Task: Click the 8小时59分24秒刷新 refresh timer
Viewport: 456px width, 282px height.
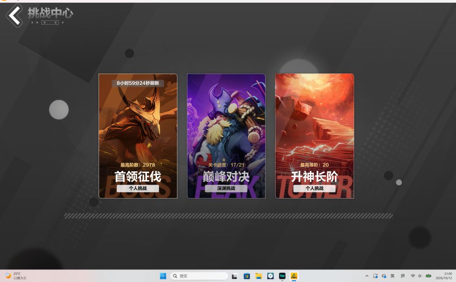Action: point(138,83)
